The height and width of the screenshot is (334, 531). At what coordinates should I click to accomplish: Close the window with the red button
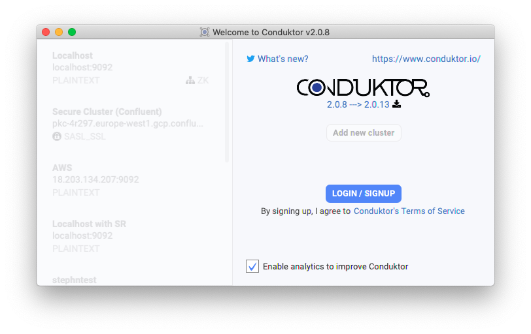[x=46, y=32]
